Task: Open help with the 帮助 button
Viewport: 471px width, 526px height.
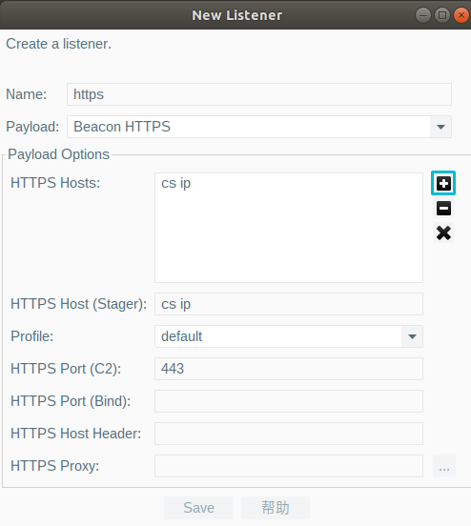Action: pos(276,508)
